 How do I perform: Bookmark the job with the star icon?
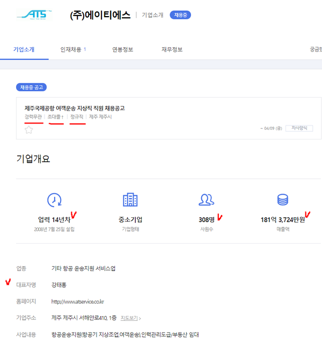(x=28, y=130)
